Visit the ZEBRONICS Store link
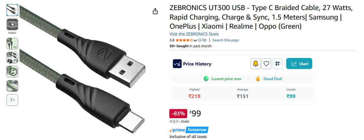The image size is (364, 140). click(x=194, y=34)
